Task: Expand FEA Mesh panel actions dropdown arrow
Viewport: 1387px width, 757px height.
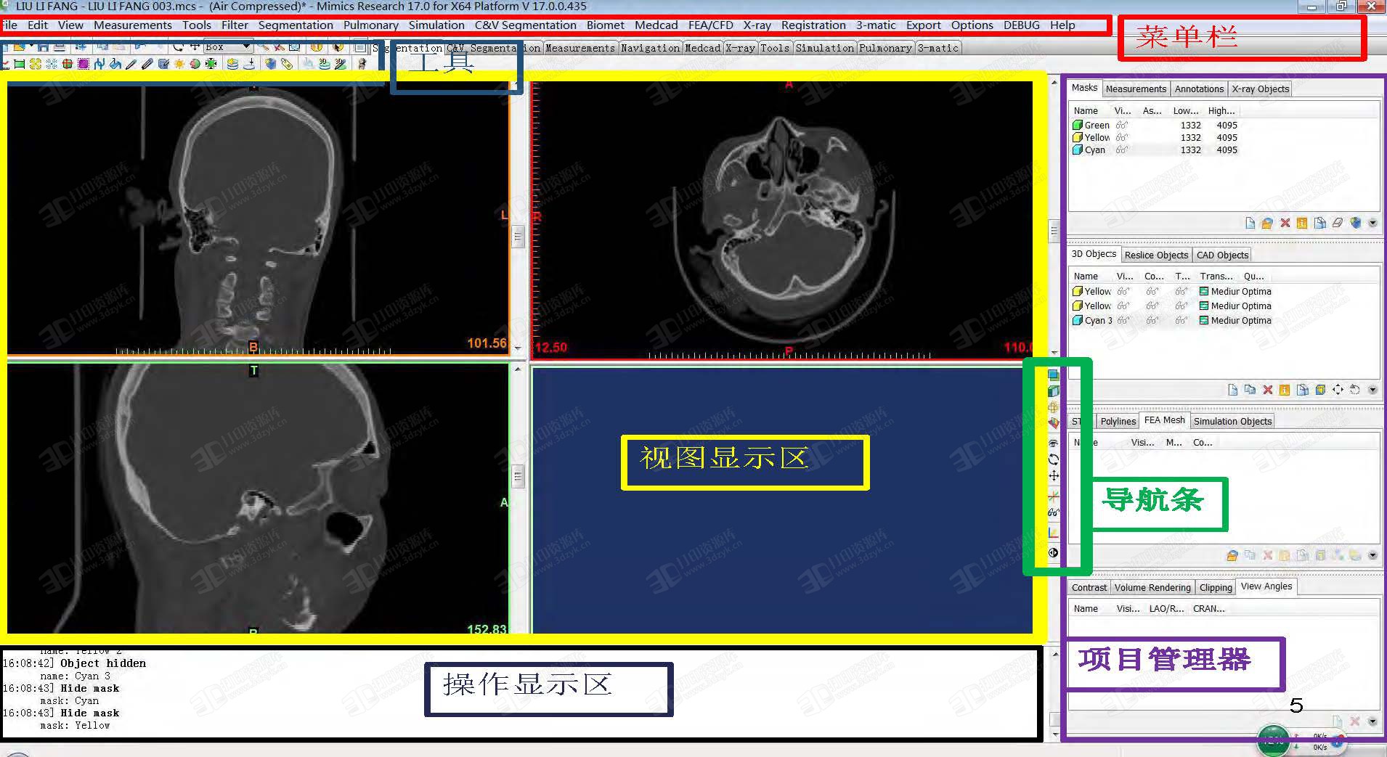Action: click(x=1373, y=555)
